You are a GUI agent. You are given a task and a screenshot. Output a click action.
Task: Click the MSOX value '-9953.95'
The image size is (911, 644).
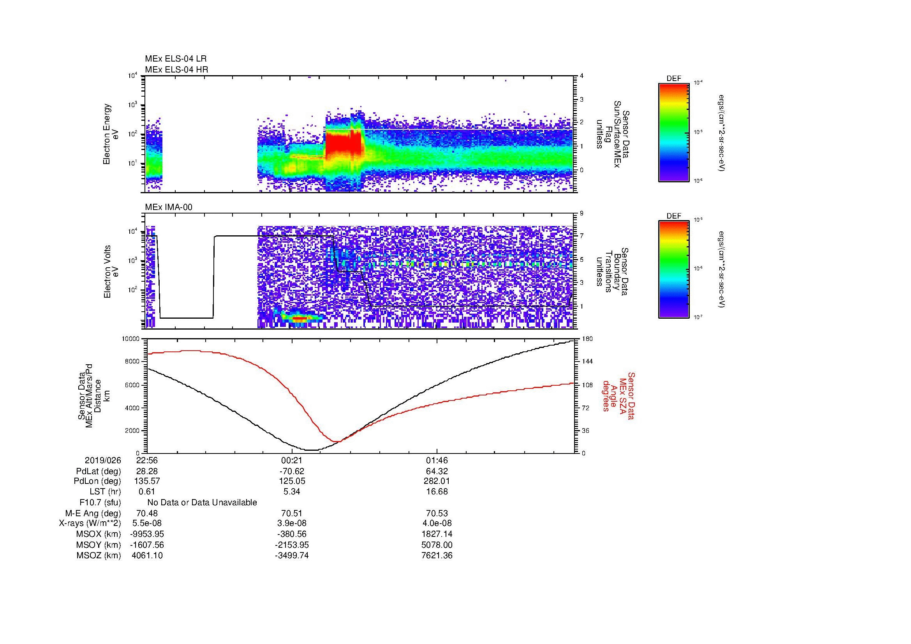pyautogui.click(x=147, y=535)
